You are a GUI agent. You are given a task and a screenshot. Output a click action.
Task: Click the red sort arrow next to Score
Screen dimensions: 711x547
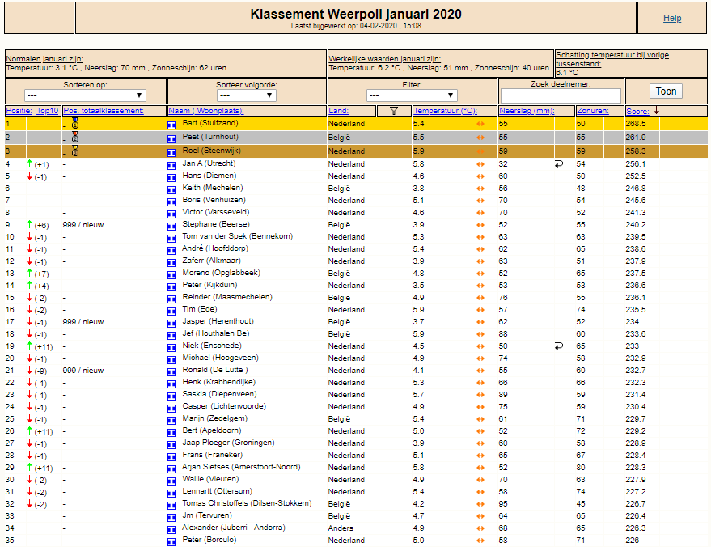pos(656,111)
